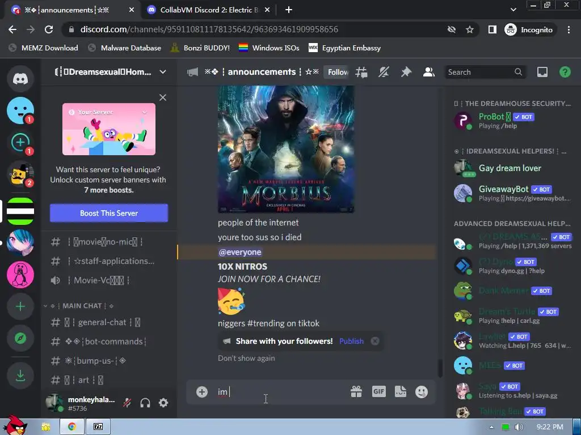Image resolution: width=581 pixels, height=435 pixels.
Task: Open Chrome side panel icon
Action: pyautogui.click(x=492, y=29)
